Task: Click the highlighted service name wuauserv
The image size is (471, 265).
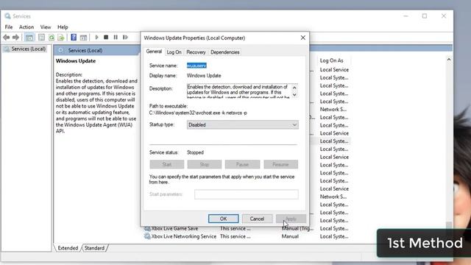Action: (196, 66)
